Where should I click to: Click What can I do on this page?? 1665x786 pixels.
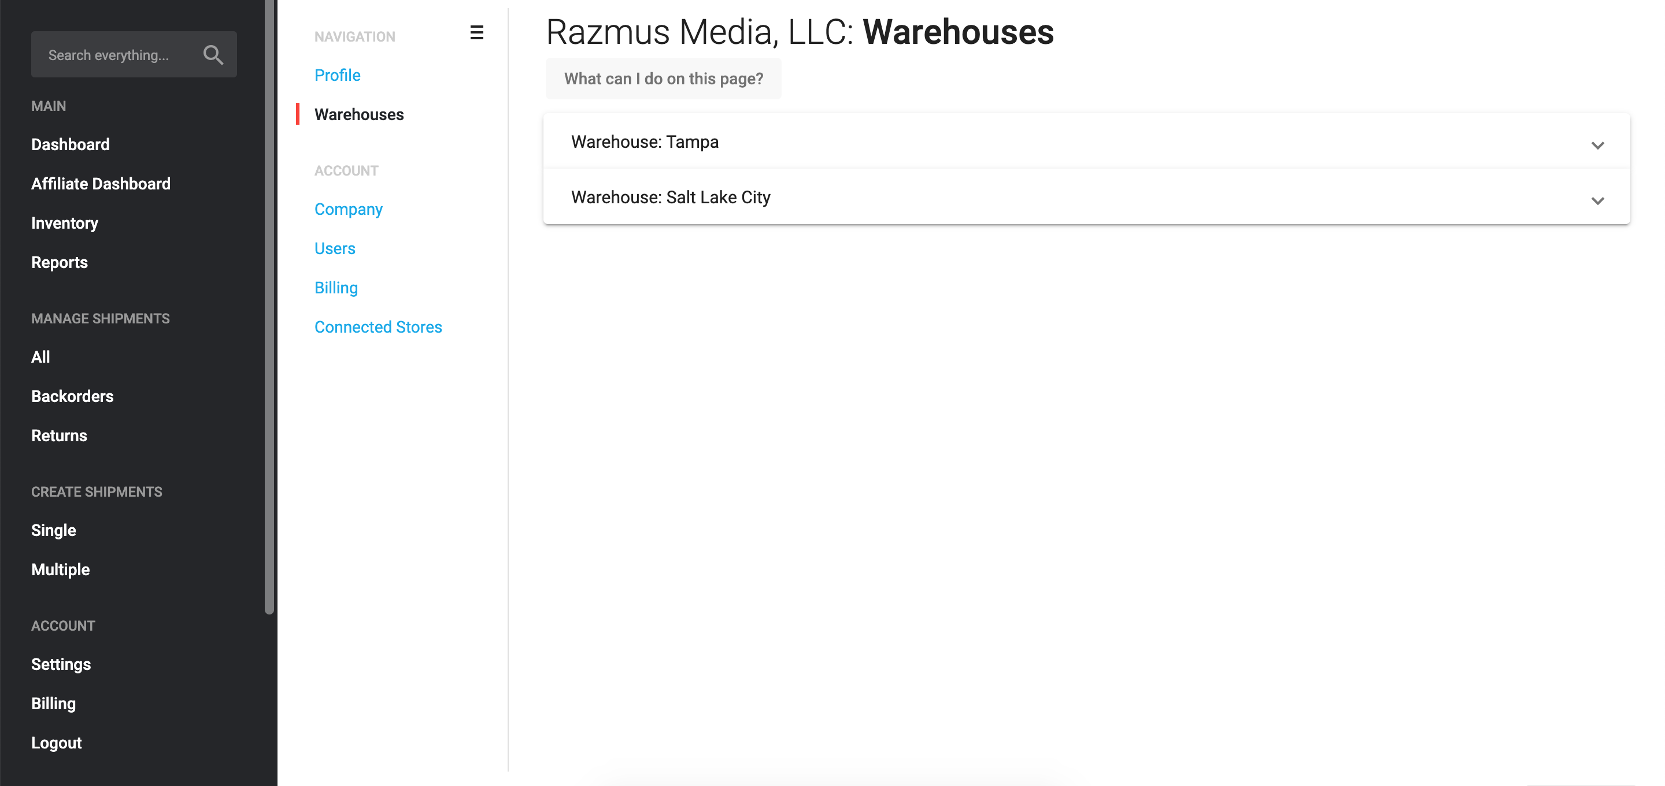click(x=664, y=79)
